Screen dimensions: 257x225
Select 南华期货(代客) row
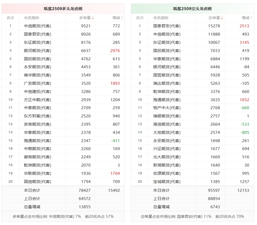[63, 75]
